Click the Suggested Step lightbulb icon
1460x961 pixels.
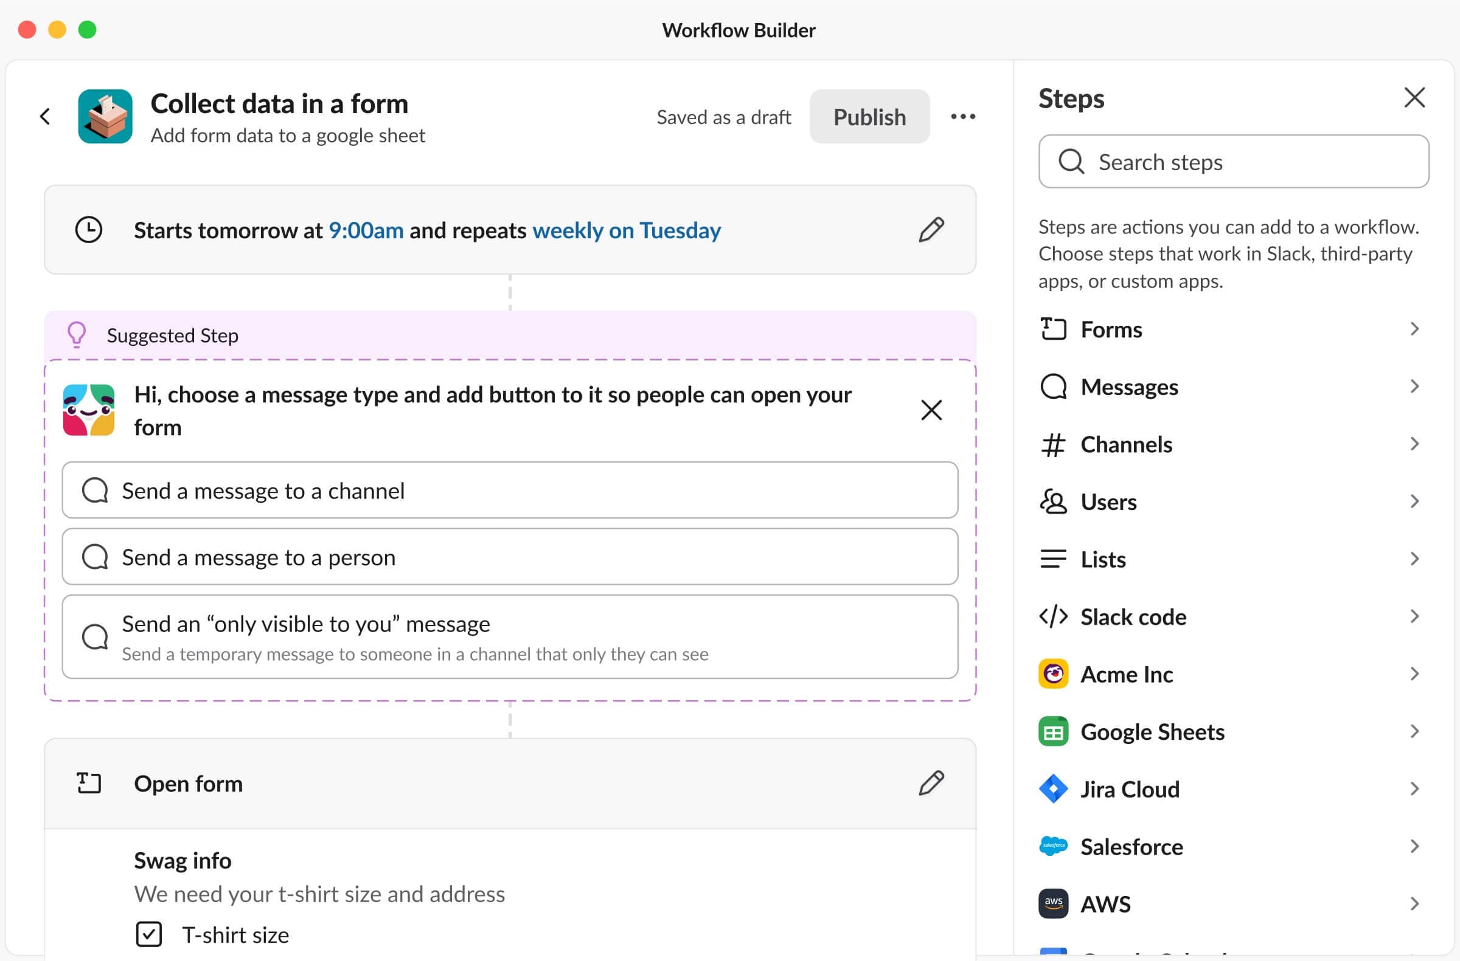[x=77, y=336]
